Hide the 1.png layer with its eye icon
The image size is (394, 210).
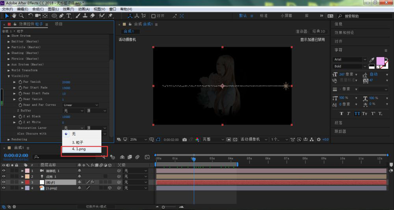[x=4, y=188]
